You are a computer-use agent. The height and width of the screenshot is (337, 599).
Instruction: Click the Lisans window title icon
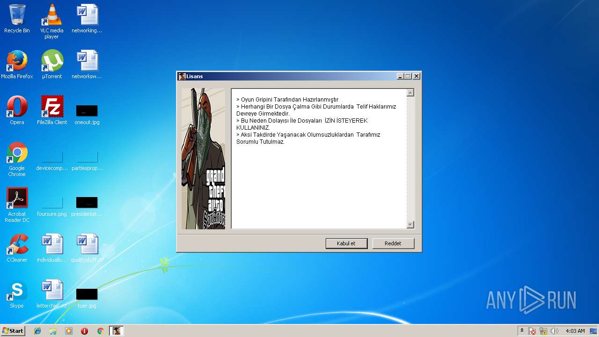tap(182, 76)
